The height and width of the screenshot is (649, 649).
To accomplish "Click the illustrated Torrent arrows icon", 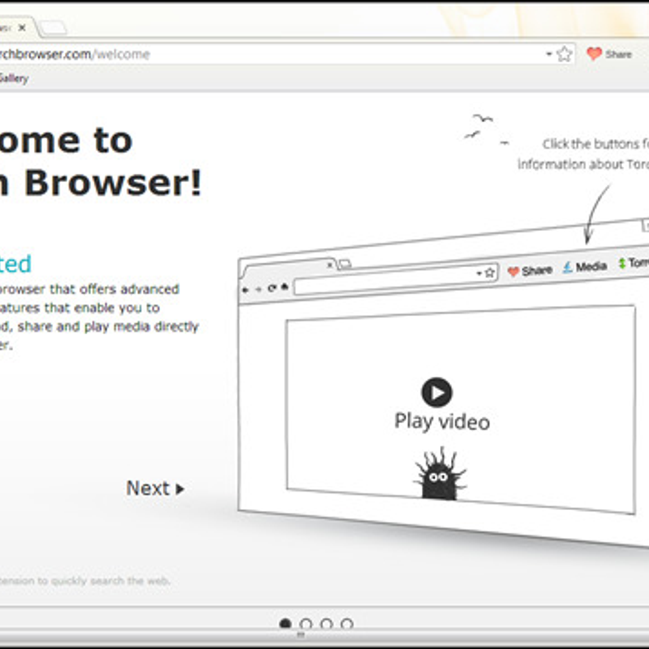I will point(622,263).
